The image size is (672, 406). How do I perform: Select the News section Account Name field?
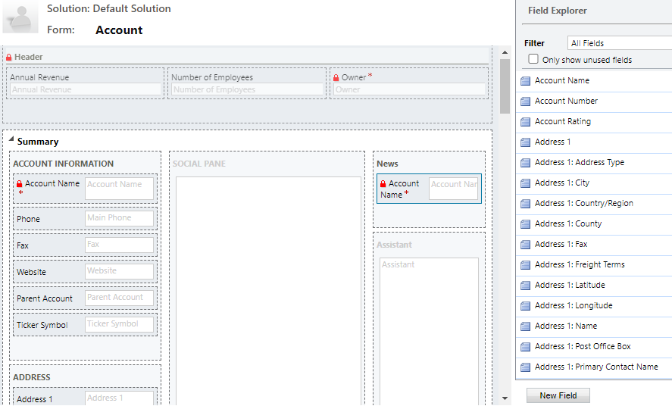(x=429, y=189)
